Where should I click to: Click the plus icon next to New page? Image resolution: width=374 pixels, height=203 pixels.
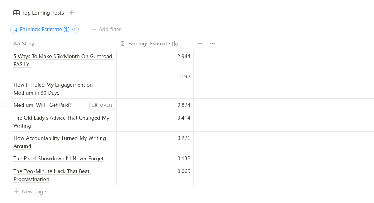(17, 191)
